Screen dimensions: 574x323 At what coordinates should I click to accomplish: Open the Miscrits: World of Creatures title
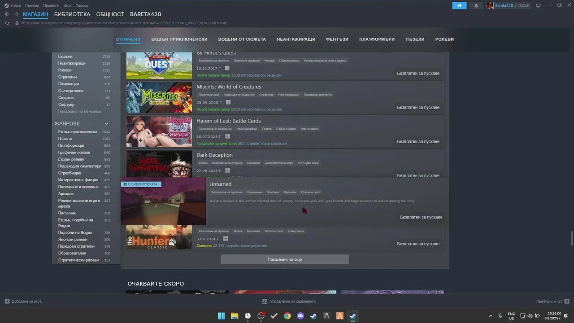(229, 87)
